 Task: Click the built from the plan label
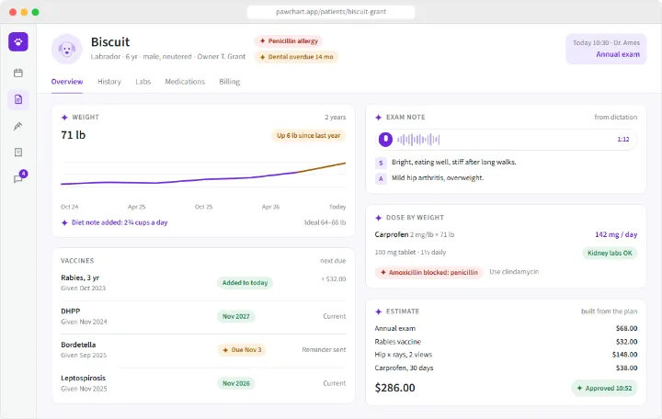pos(609,311)
